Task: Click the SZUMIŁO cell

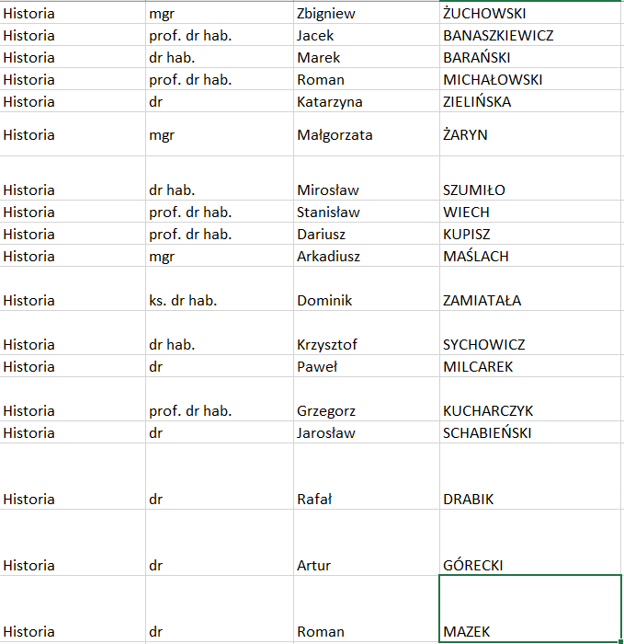Action: pyautogui.click(x=474, y=190)
